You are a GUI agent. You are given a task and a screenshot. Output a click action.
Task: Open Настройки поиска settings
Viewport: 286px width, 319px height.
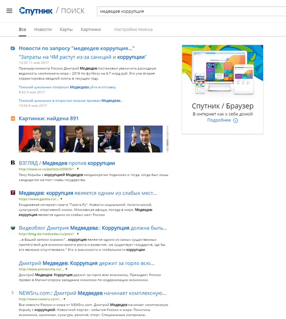(133, 30)
